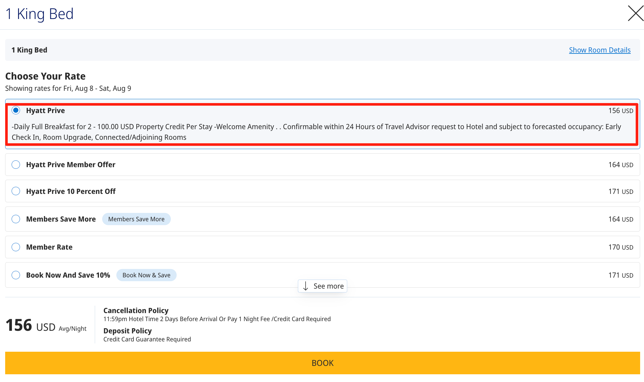Viewport: 644px width, 382px height.
Task: Select the Hyatt Prive rate radio button
Action: click(x=16, y=110)
